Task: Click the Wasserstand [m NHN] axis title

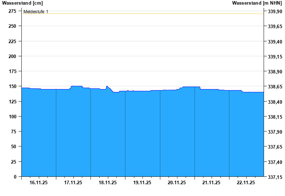Action: coord(256,3)
